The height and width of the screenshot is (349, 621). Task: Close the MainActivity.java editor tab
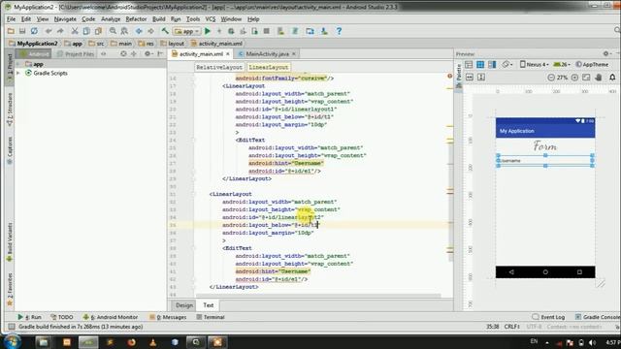[x=293, y=54]
